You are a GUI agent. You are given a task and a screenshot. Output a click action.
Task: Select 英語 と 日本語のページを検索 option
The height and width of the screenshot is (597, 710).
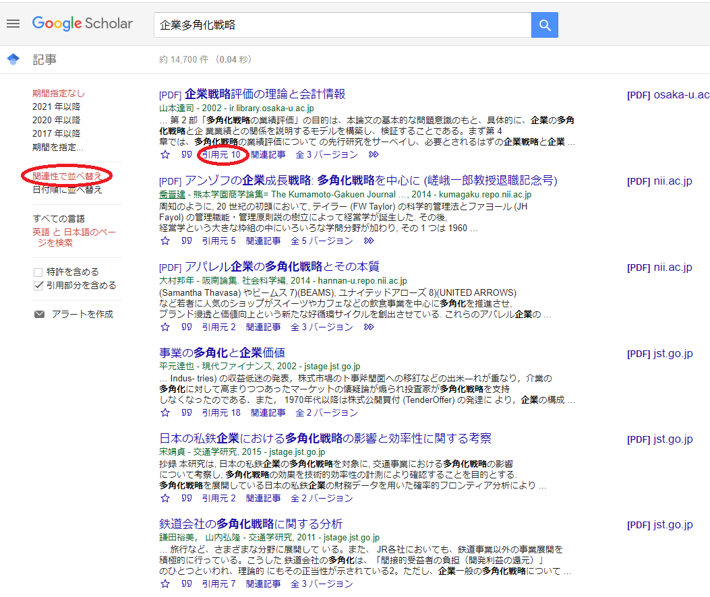[x=73, y=237]
